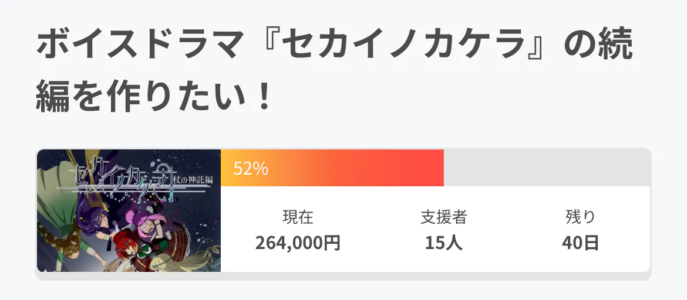This screenshot has height=300, width=687.
Task: Click the 15人 supporter count
Action: 443,243
